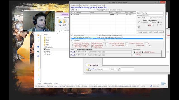Click the Outer Proxy toggle icon
The width and height of the screenshot is (179, 100).
point(88,69)
